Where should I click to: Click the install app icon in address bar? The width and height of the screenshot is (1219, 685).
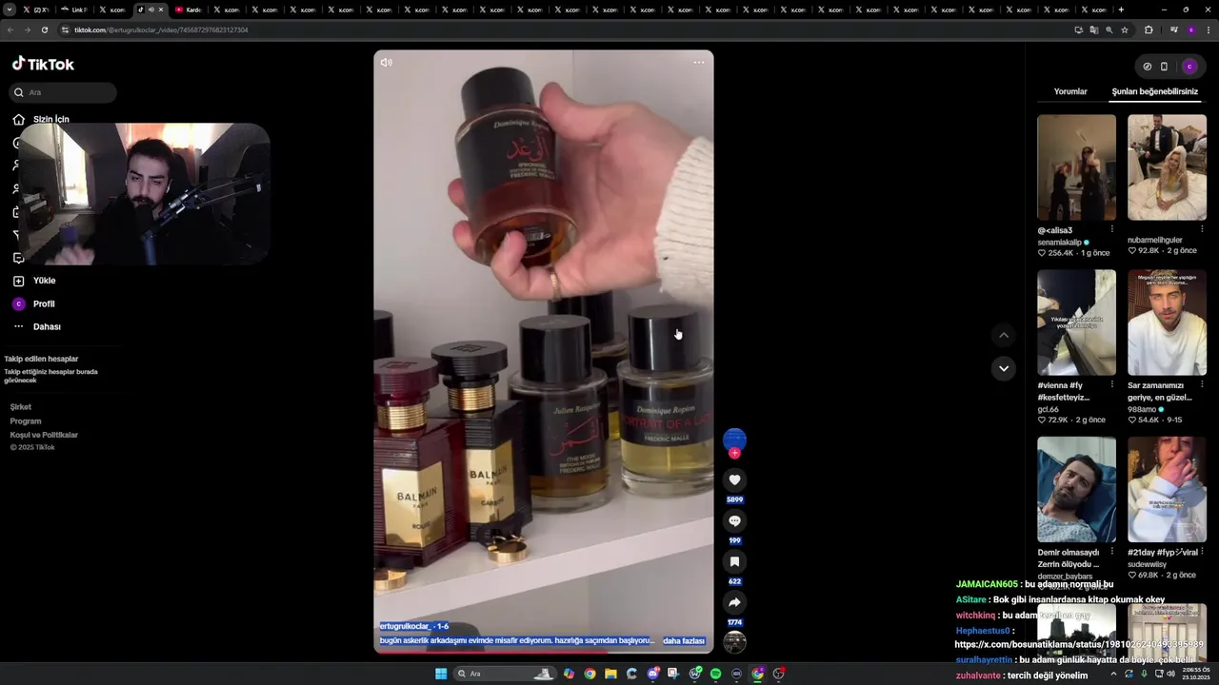[x=1078, y=29]
